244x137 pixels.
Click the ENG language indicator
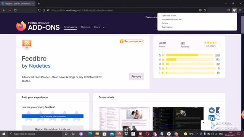pos(221,134)
